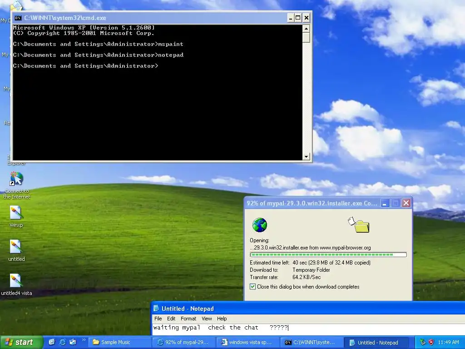Screen dimensions: 465x349
Task: Open the Notepad Format menu
Action: (x=188, y=319)
